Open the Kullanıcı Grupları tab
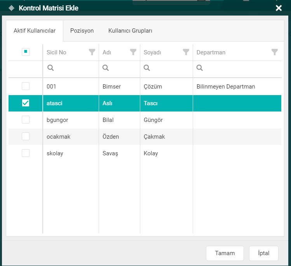 [130, 31]
